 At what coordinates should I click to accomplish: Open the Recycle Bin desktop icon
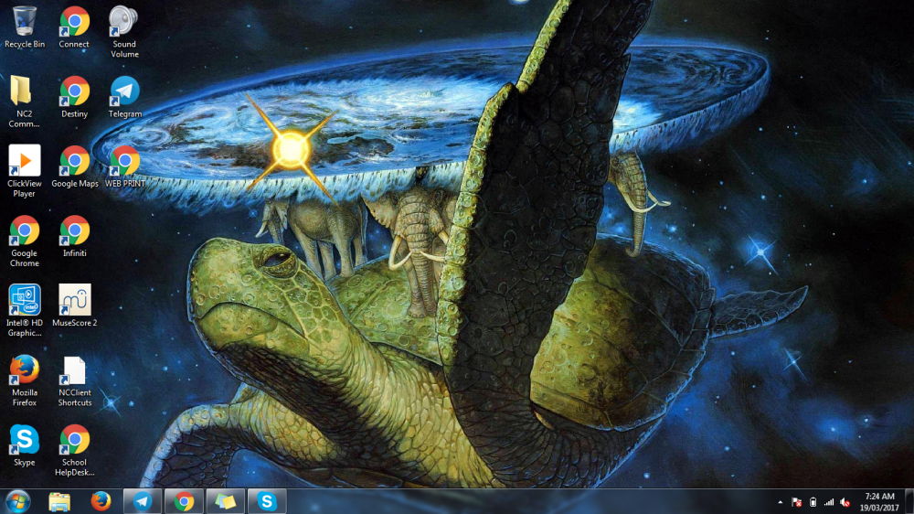pyautogui.click(x=25, y=27)
